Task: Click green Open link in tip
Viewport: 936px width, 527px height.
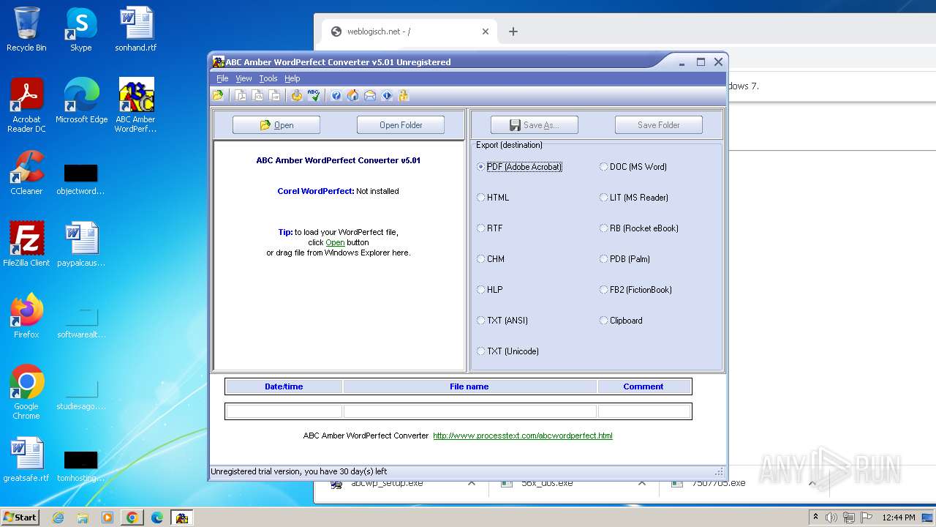Action: (335, 242)
